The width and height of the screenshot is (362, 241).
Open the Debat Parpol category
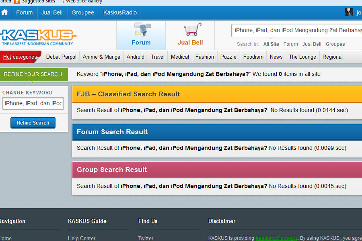pos(61,57)
